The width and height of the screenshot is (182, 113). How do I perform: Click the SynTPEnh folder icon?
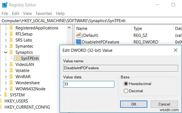pyautogui.click(x=17, y=58)
